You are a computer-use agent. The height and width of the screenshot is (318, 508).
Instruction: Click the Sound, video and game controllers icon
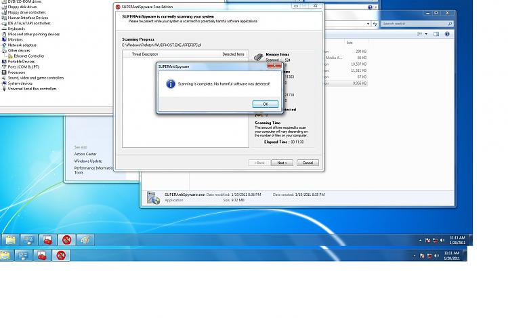pos(4,78)
